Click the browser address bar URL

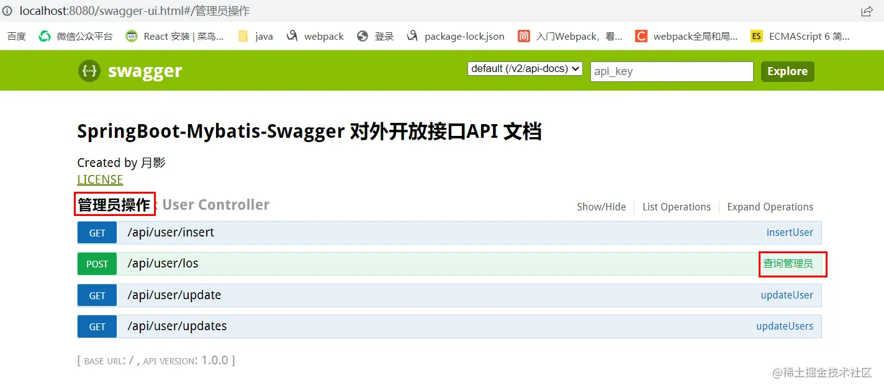[135, 11]
